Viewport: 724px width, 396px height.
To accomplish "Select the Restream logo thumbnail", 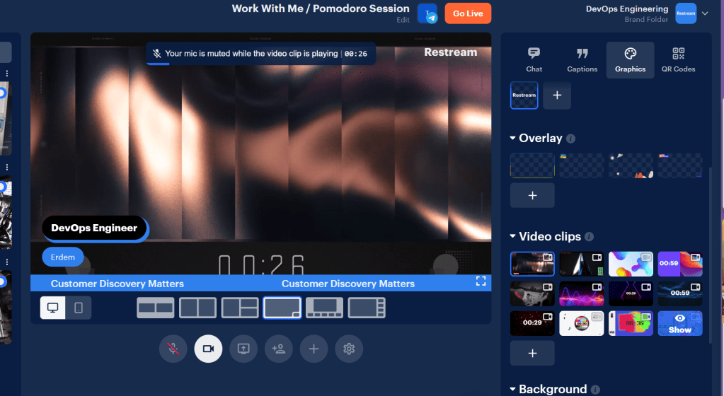I will 524,95.
